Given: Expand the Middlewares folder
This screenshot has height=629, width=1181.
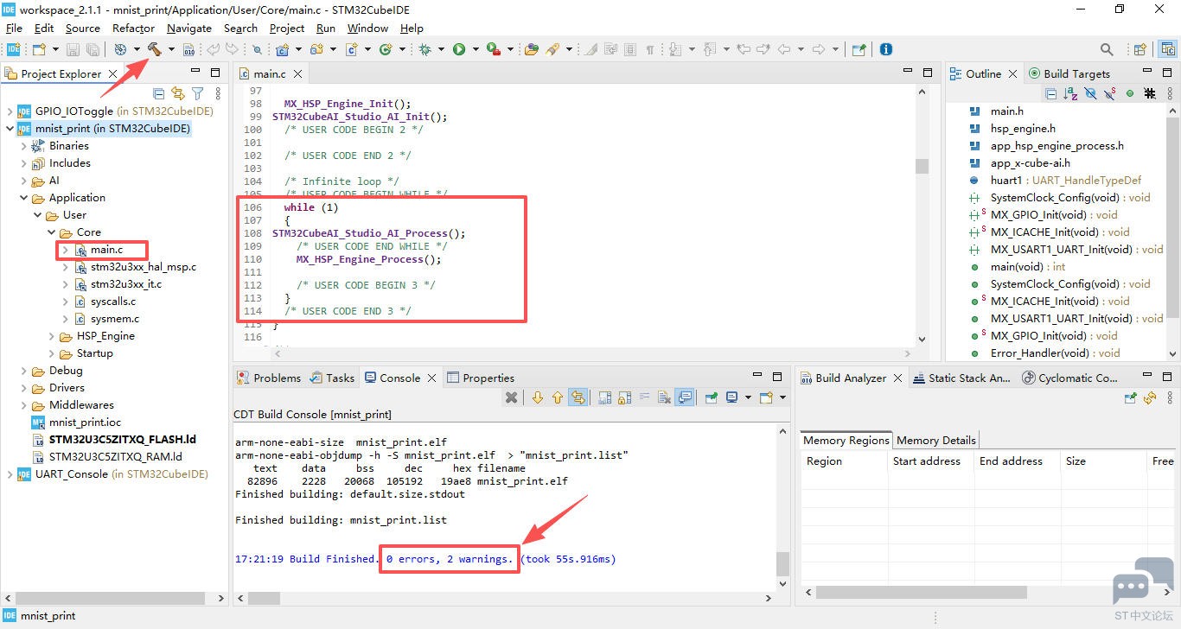Looking at the screenshot, I should coord(24,405).
